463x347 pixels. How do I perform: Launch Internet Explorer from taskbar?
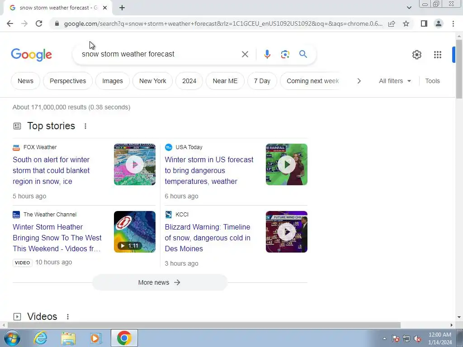pos(40,338)
